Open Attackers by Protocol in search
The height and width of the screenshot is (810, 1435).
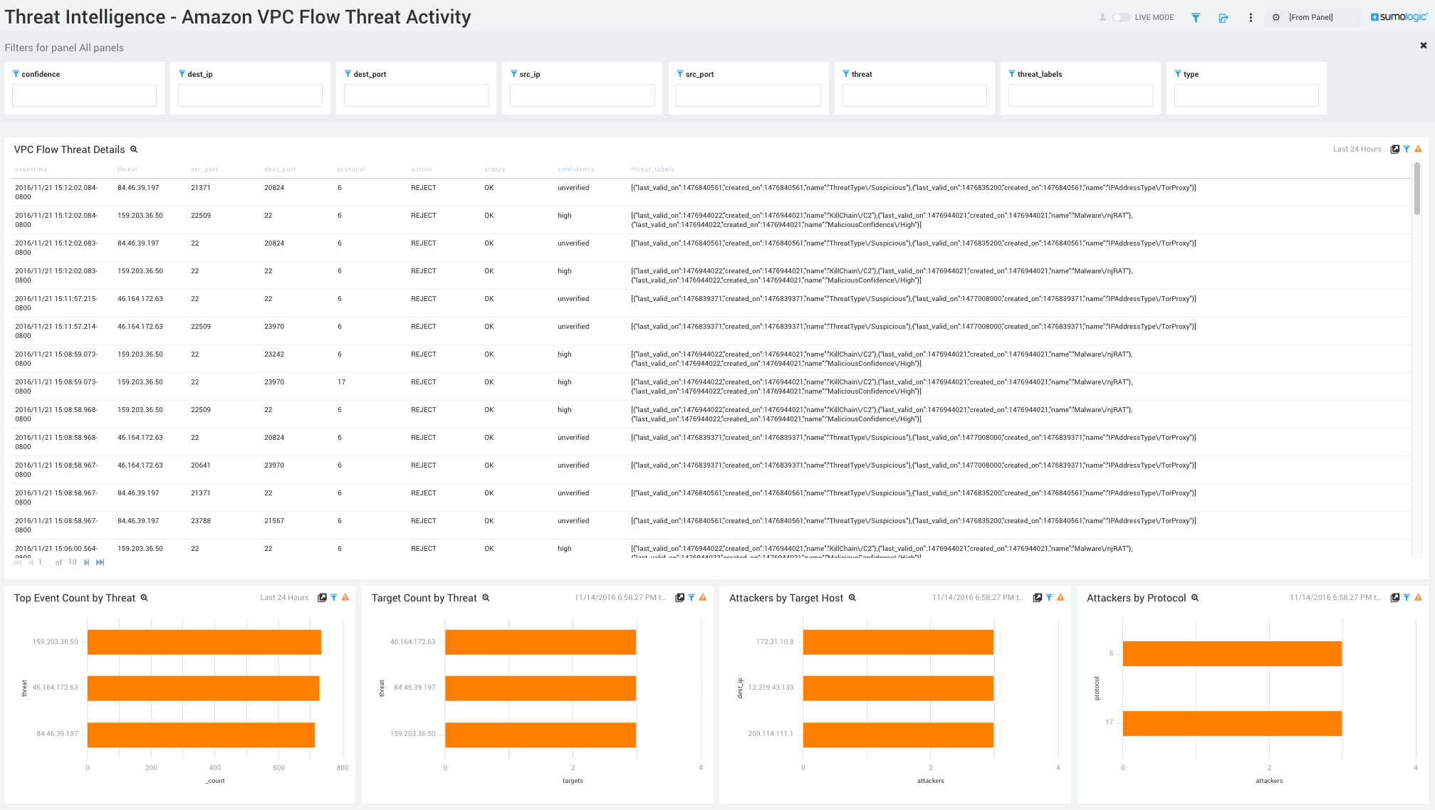pos(1196,598)
